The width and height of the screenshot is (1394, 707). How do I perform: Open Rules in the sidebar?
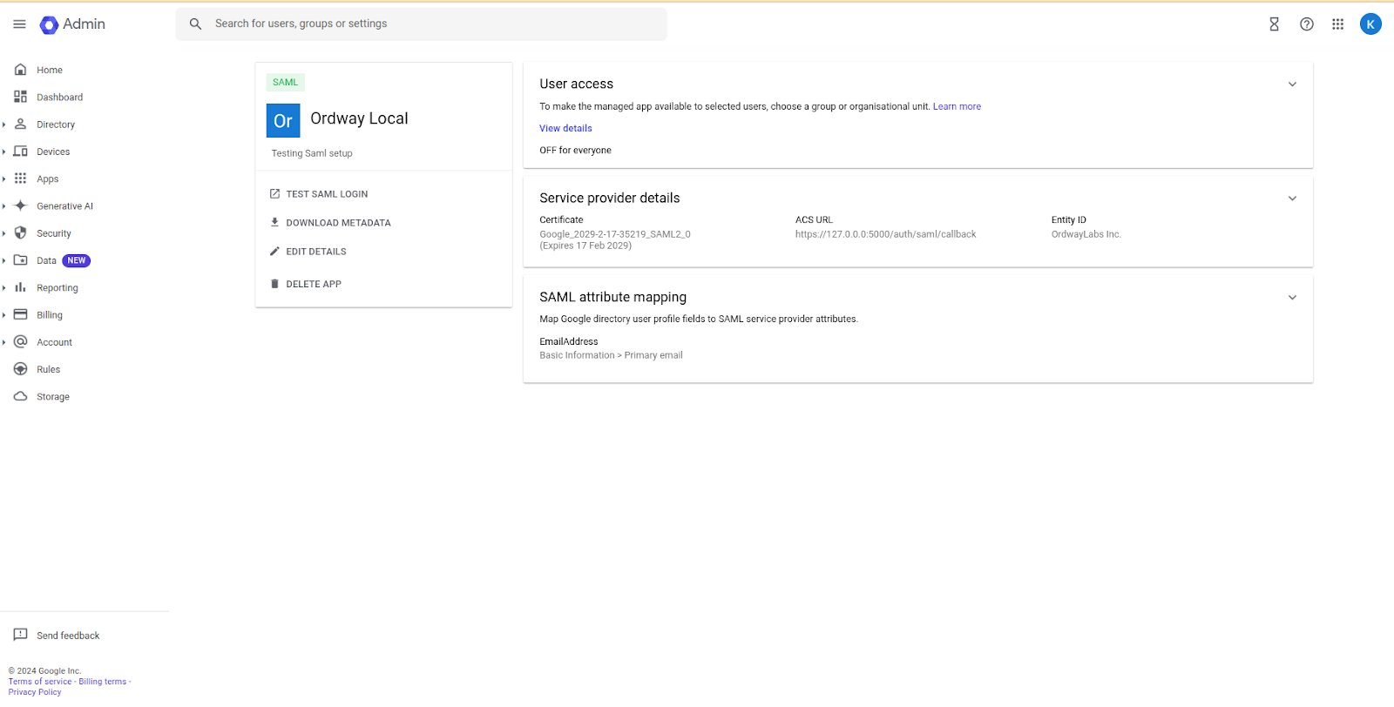pyautogui.click(x=49, y=369)
